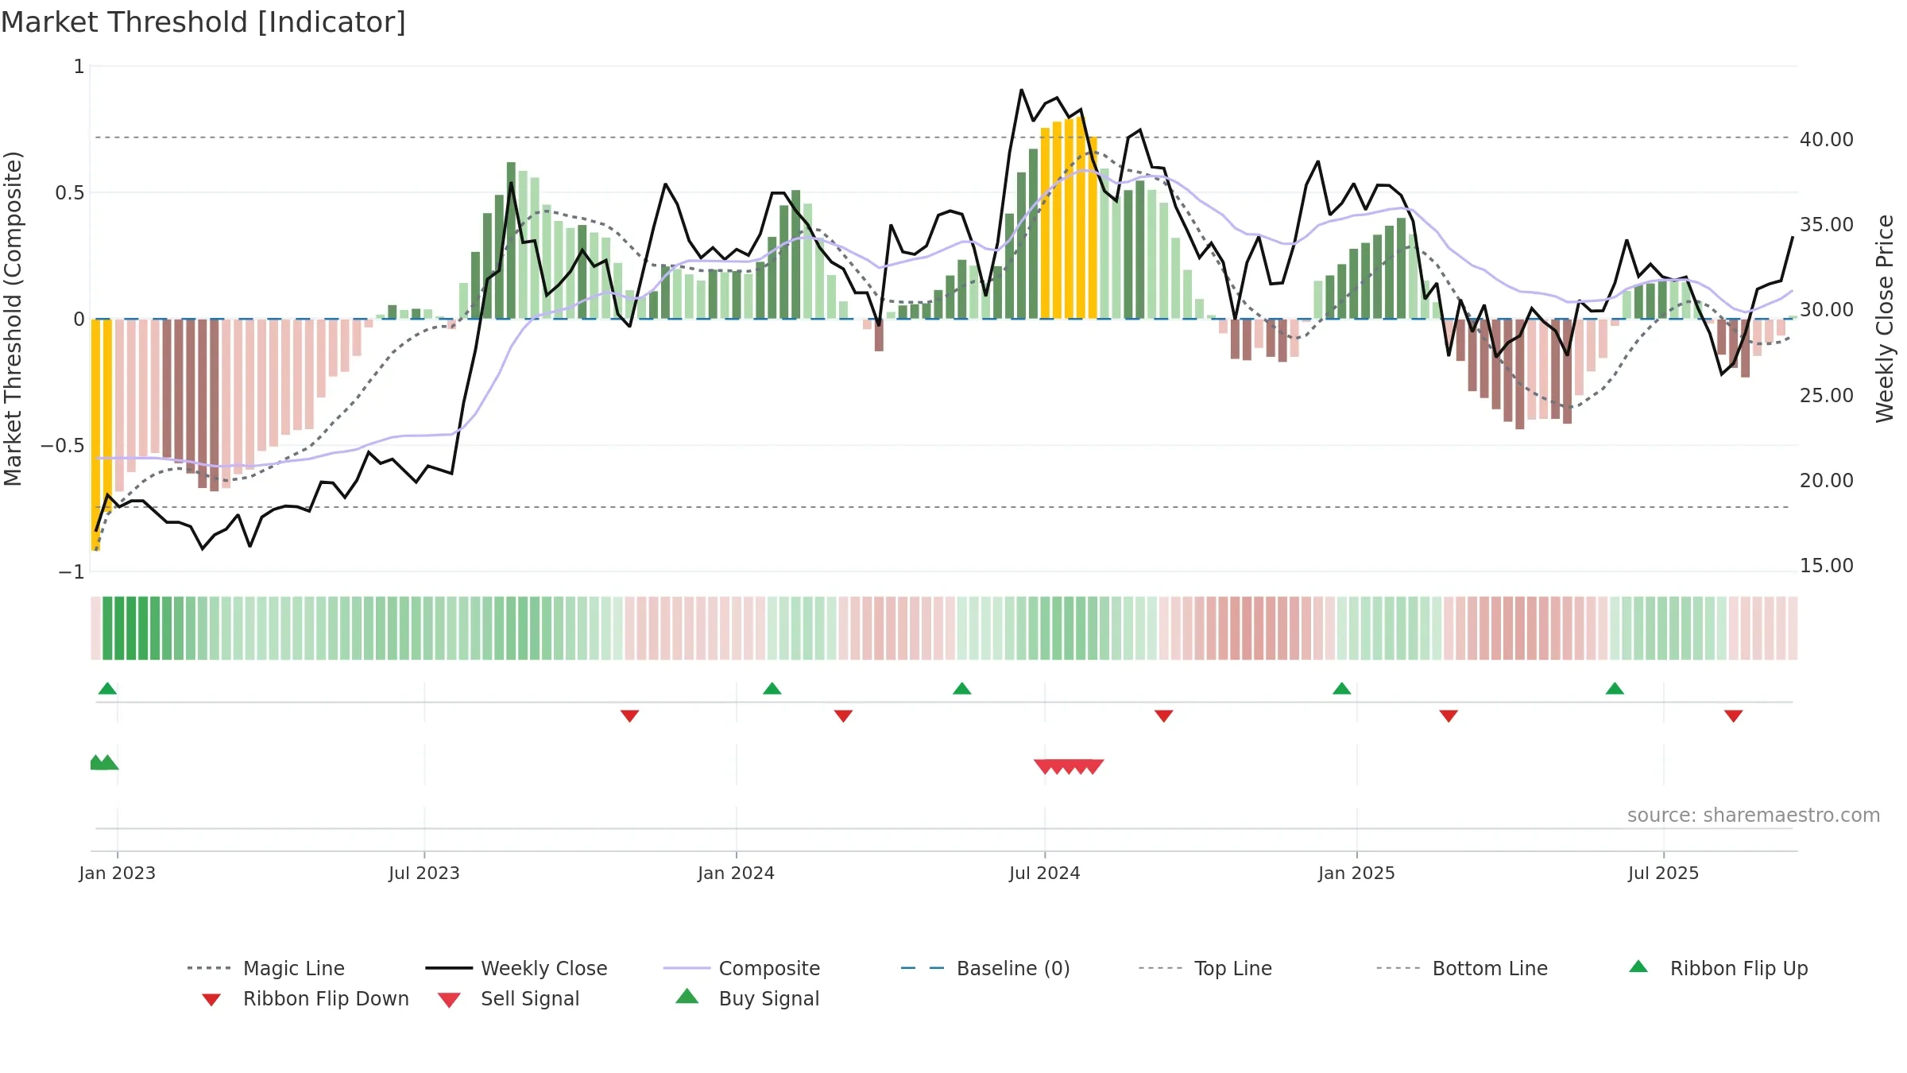Click the Weekly Close Price axis title

click(x=1885, y=318)
